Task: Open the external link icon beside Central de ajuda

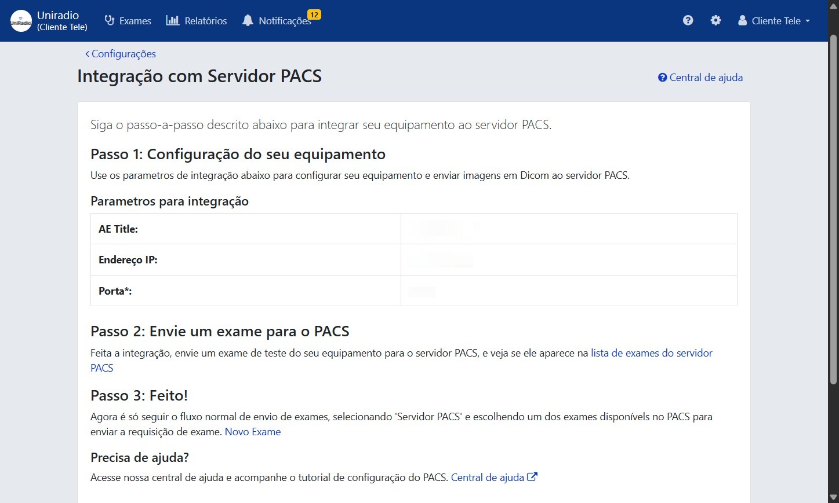Action: pyautogui.click(x=532, y=476)
